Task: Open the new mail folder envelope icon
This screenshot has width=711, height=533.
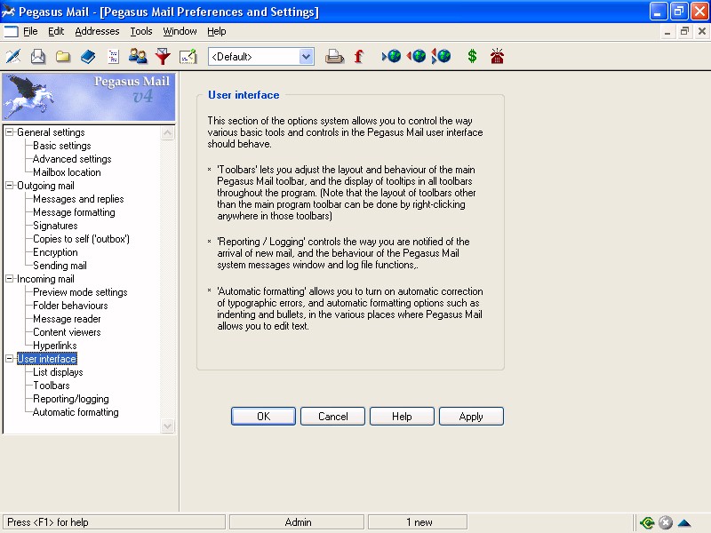Action: point(38,57)
